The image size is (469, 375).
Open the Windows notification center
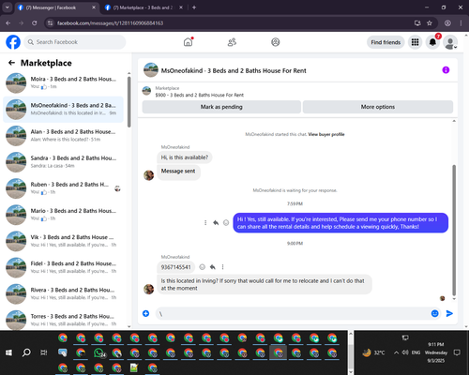coord(457,352)
